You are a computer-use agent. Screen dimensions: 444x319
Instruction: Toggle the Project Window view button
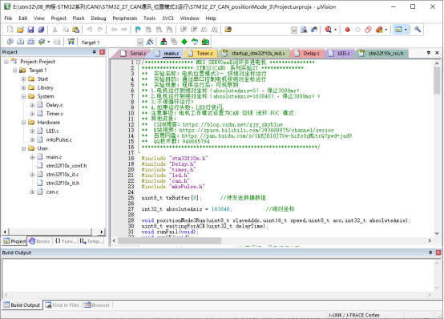click(398, 30)
